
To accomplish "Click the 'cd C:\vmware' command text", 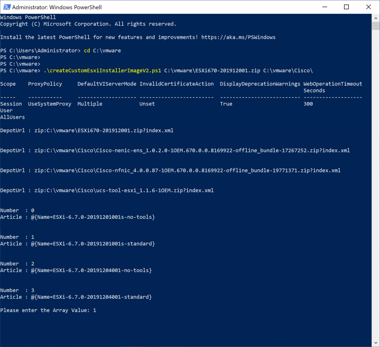I will 102,51.
